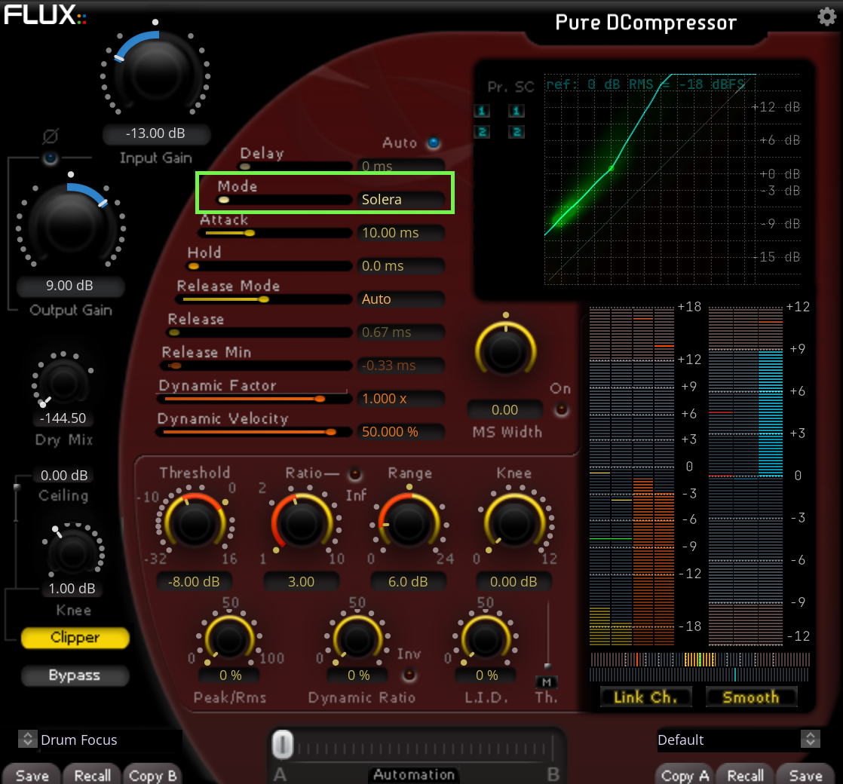Click the Threshold -8.00 dB value
This screenshot has width=843, height=784.
[x=194, y=581]
